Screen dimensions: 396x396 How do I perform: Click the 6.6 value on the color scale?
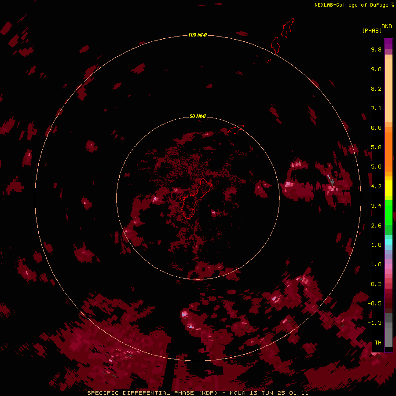376,128
